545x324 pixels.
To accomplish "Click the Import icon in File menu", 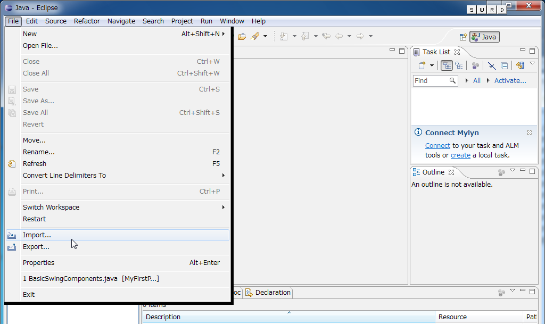I will [12, 235].
